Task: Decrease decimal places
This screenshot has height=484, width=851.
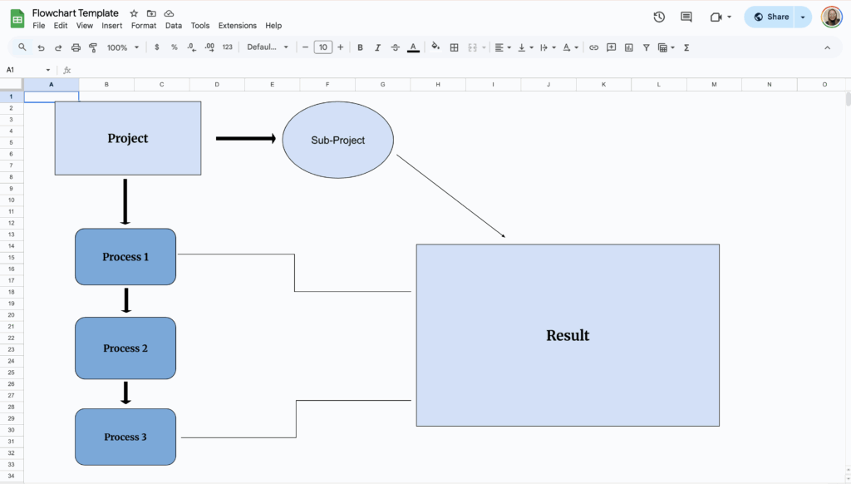Action: point(191,47)
